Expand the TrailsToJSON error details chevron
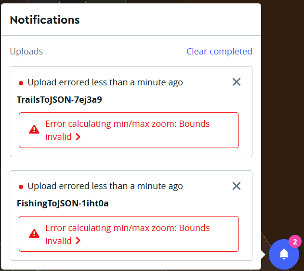The height and width of the screenshot is (271, 304). [78, 137]
